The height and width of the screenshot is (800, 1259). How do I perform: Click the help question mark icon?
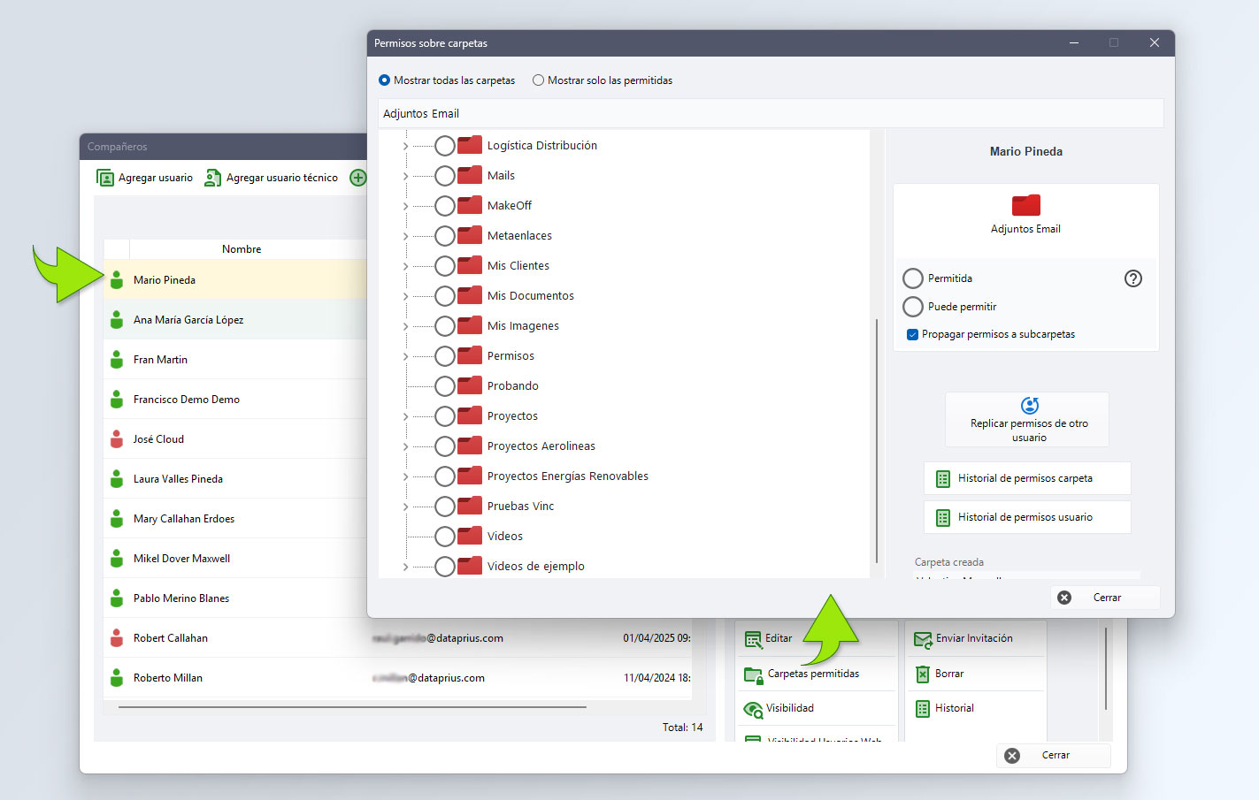click(x=1132, y=278)
